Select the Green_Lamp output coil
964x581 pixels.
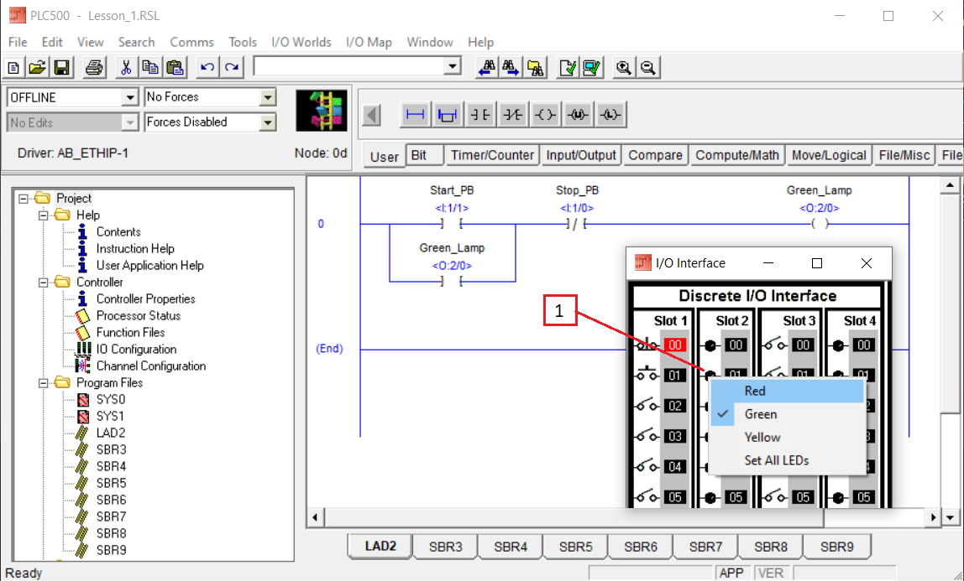tap(820, 224)
